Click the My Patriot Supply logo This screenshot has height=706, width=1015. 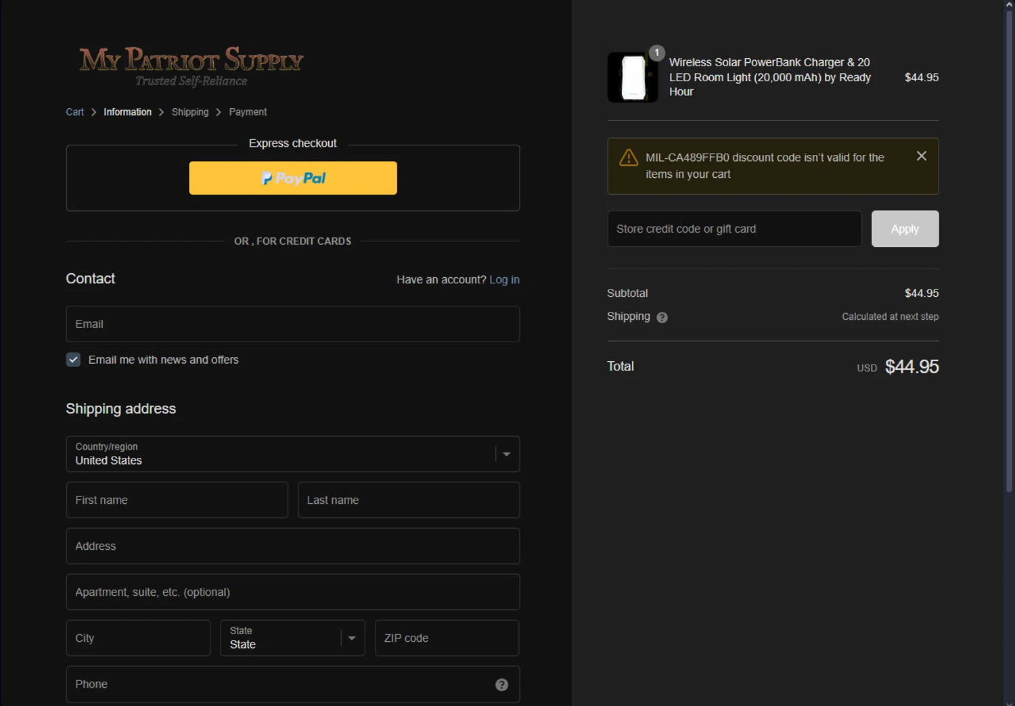[191, 66]
